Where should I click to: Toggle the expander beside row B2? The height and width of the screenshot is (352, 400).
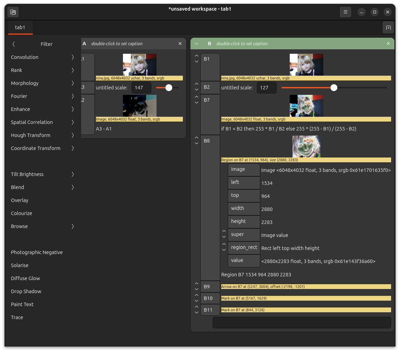click(197, 87)
